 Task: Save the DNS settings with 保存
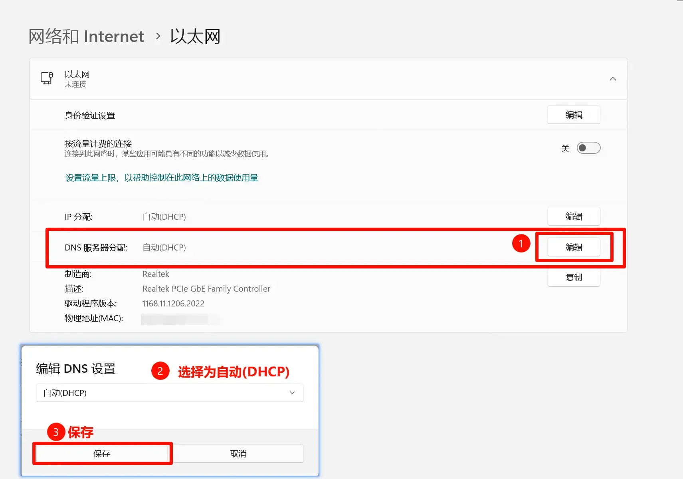click(102, 453)
